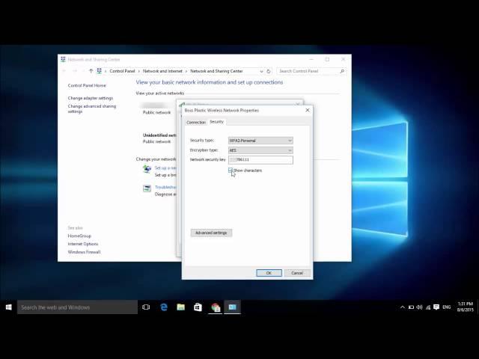Show hidden system tray icons
This screenshot has width=479, height=359.
[403, 307]
